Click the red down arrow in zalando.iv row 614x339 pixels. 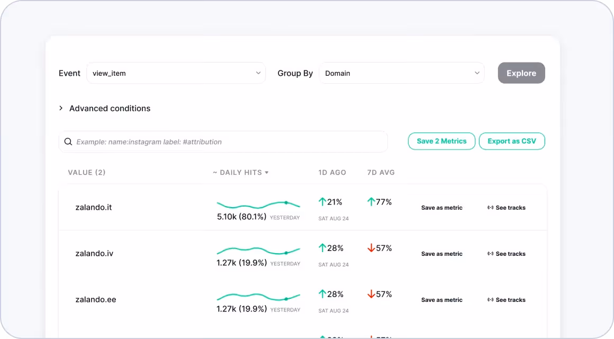[371, 248]
